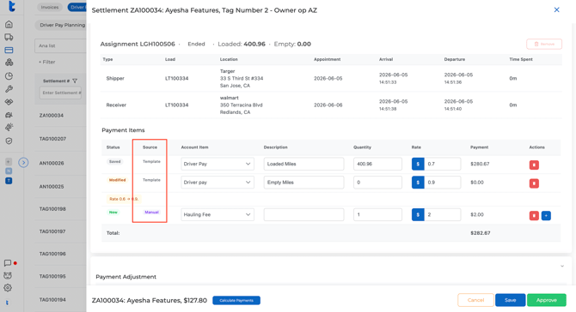
Task: Edit the rate field showing 0.7
Action: [x=442, y=164]
